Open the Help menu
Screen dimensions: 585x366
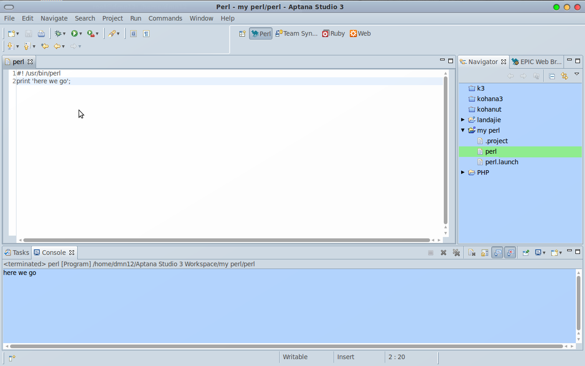coord(228,18)
